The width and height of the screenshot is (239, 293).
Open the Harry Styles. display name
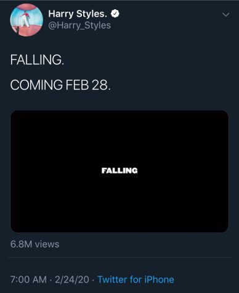point(78,14)
